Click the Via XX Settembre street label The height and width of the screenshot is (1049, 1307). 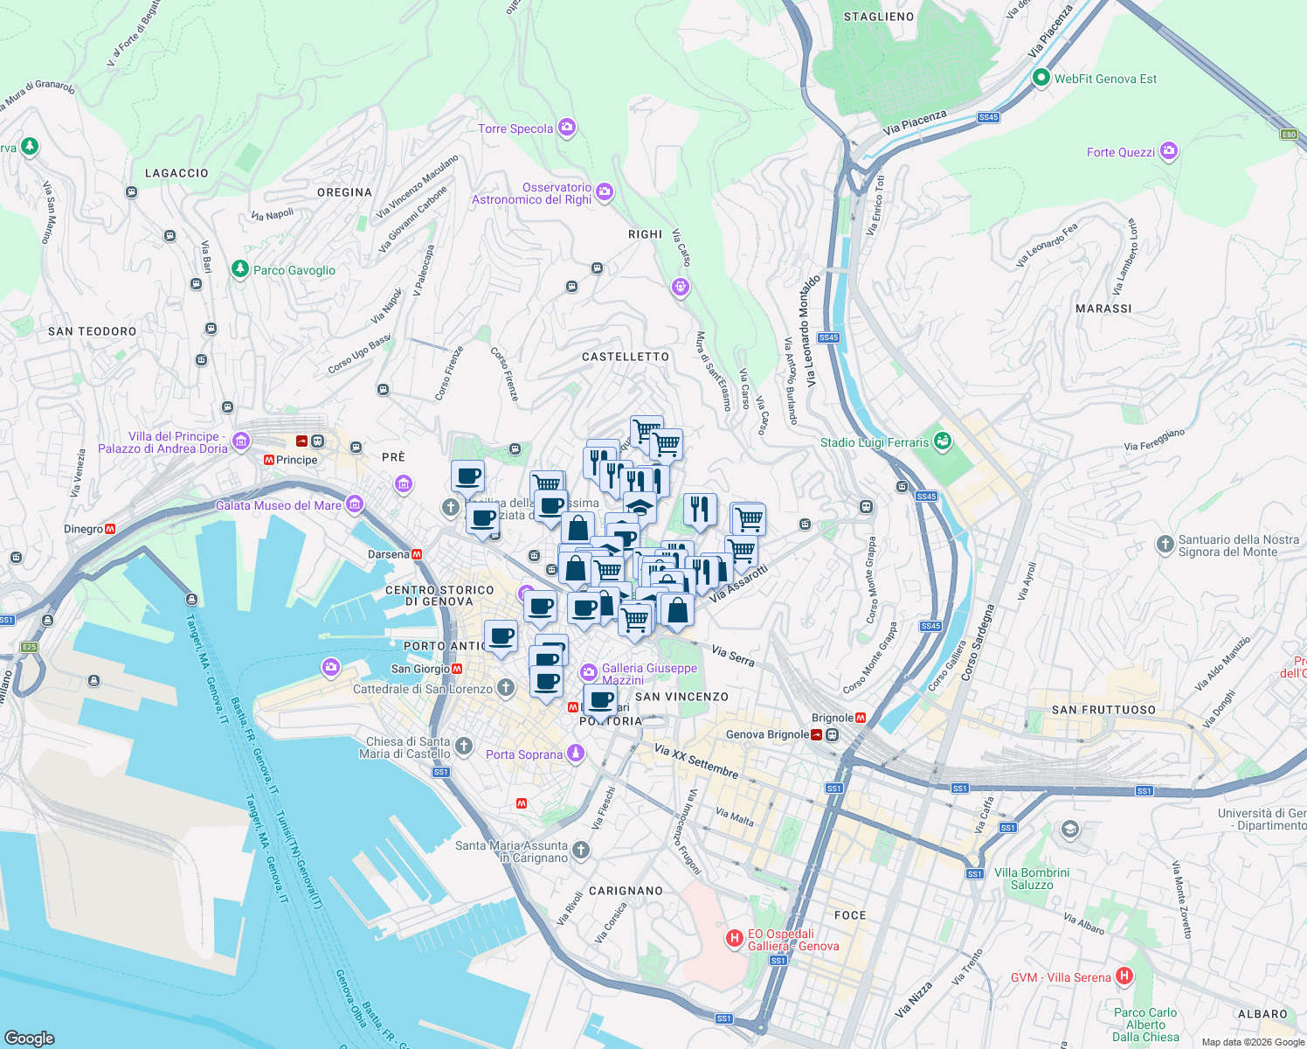(696, 761)
